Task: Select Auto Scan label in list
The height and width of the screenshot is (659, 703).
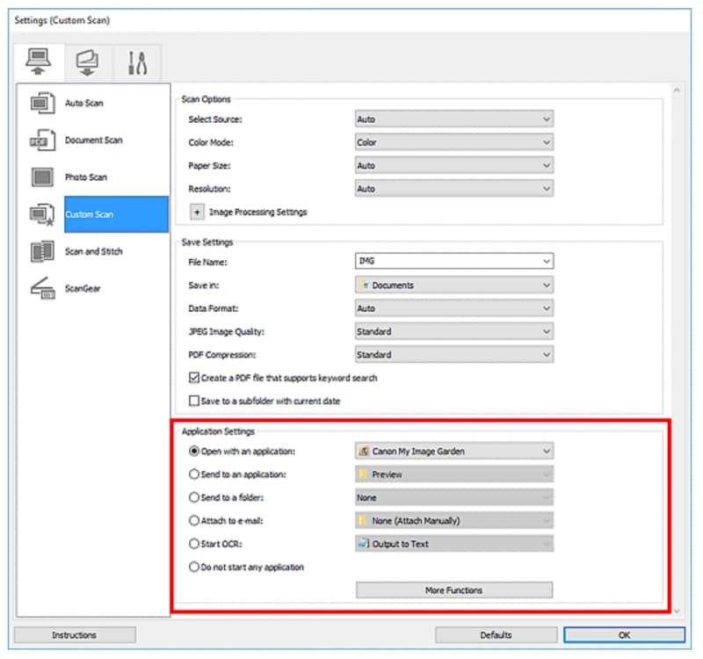Action: [x=84, y=103]
